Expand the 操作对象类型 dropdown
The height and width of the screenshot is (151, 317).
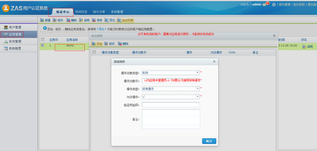pos(197,73)
